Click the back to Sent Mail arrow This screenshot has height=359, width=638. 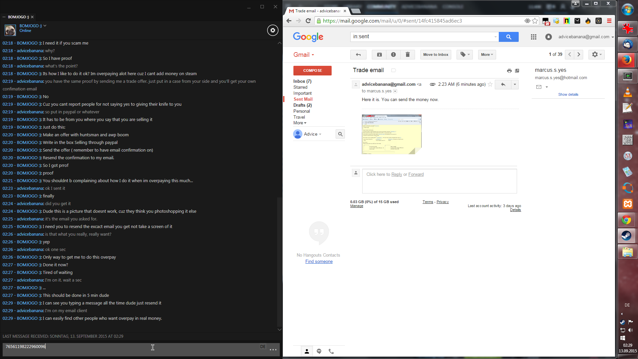click(358, 55)
